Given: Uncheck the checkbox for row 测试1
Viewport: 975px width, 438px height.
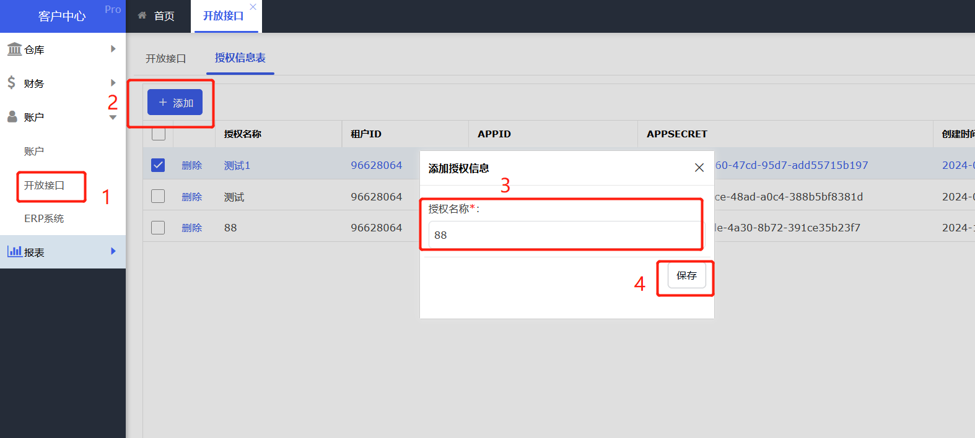Looking at the screenshot, I should [x=158, y=165].
